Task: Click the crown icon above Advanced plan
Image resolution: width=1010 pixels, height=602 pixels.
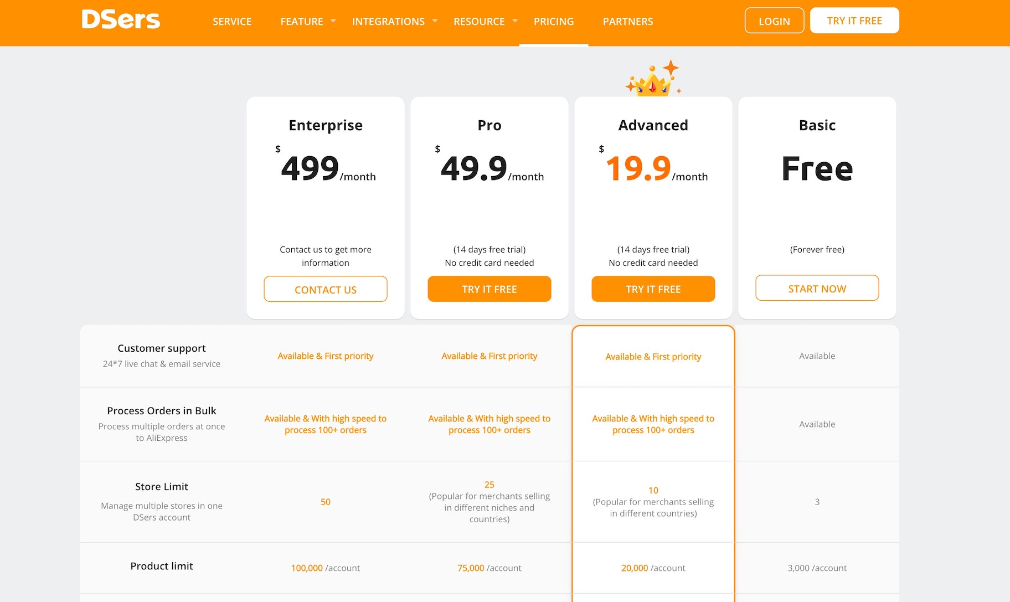Action: point(653,80)
